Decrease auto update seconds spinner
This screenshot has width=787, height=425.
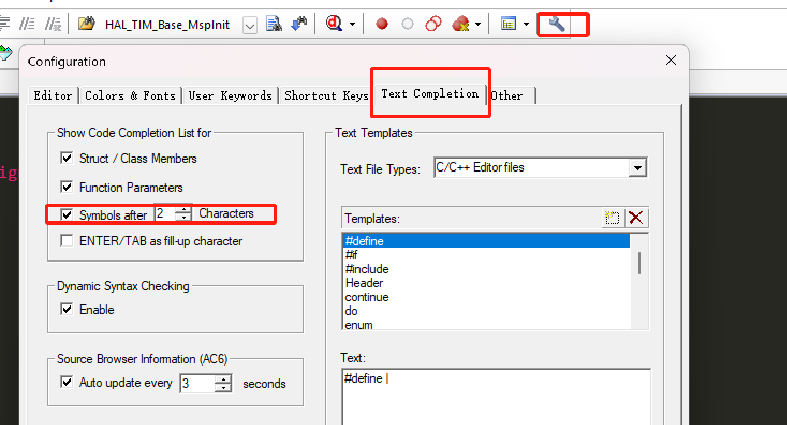223,387
